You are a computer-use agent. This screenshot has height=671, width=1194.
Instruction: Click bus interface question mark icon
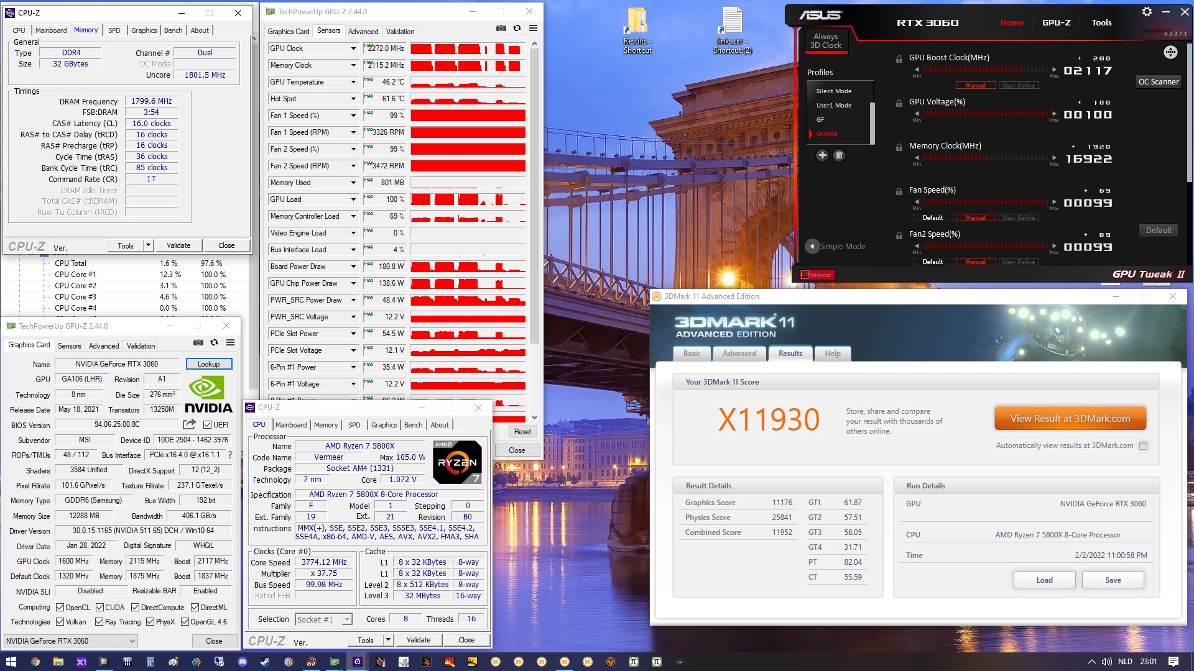point(230,455)
